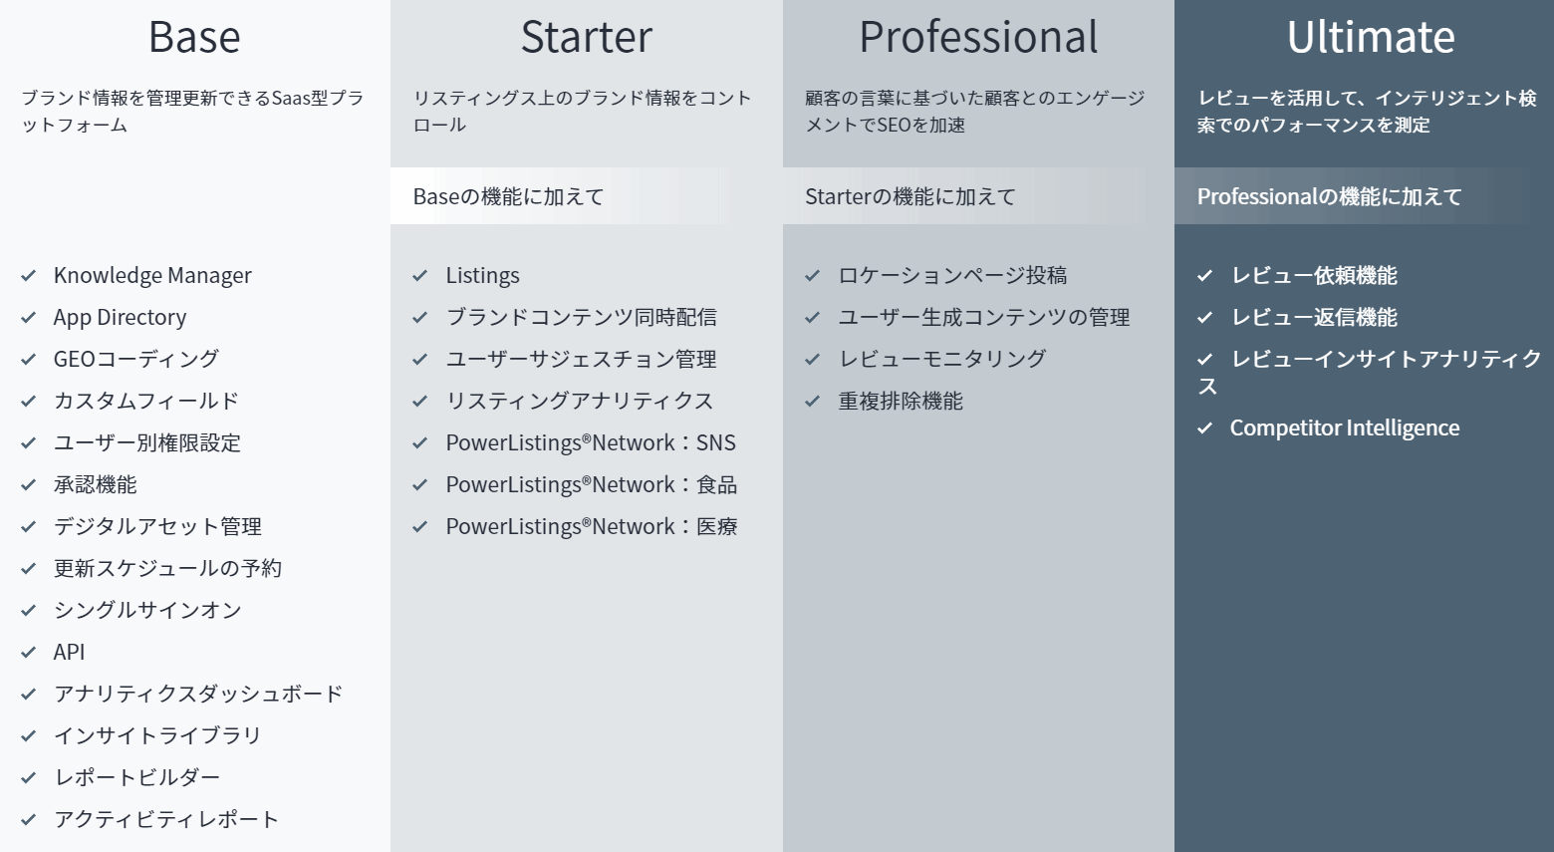Click the checkmark icon beside Listings
This screenshot has height=852, width=1554.
pos(420,276)
